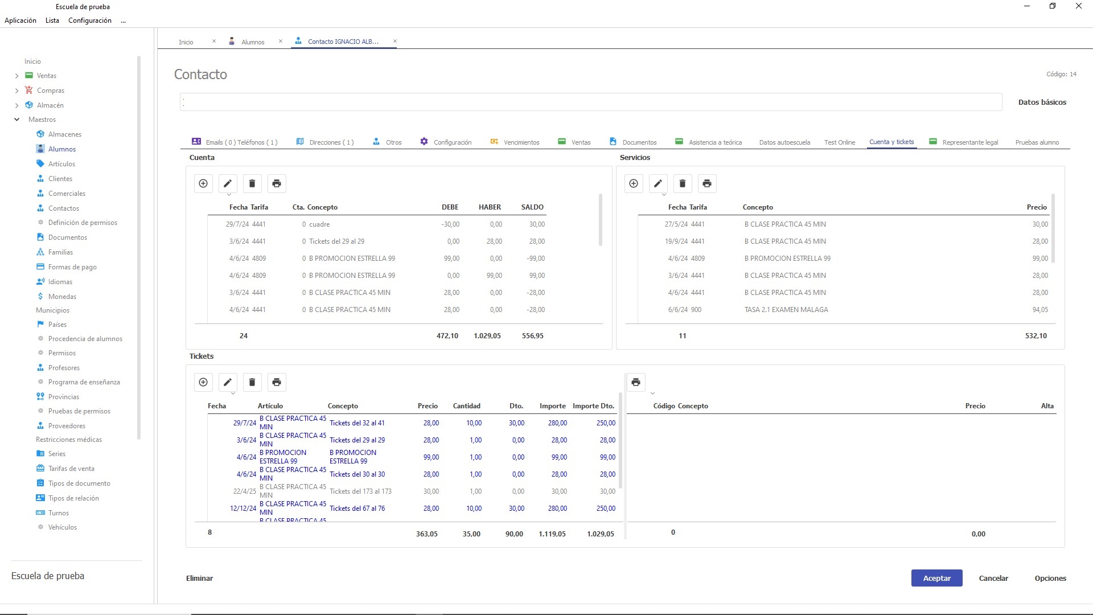Print the Servicios list
The height and width of the screenshot is (615, 1093).
click(x=707, y=183)
